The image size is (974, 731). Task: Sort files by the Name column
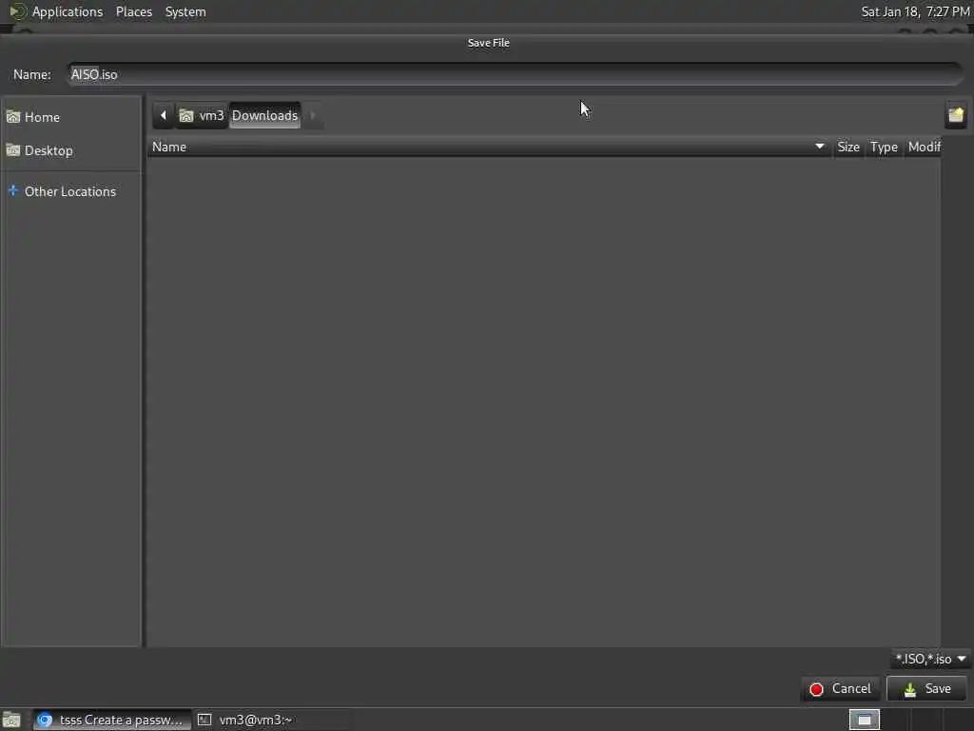click(x=489, y=148)
